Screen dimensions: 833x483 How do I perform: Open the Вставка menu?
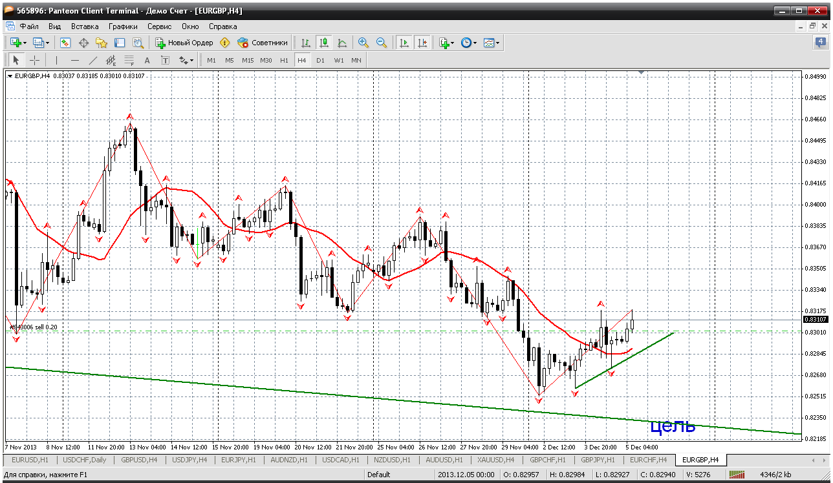pos(85,26)
